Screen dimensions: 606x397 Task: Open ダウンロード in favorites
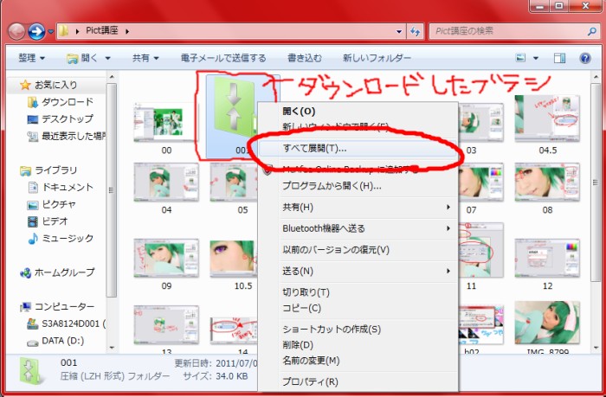pyautogui.click(x=61, y=102)
